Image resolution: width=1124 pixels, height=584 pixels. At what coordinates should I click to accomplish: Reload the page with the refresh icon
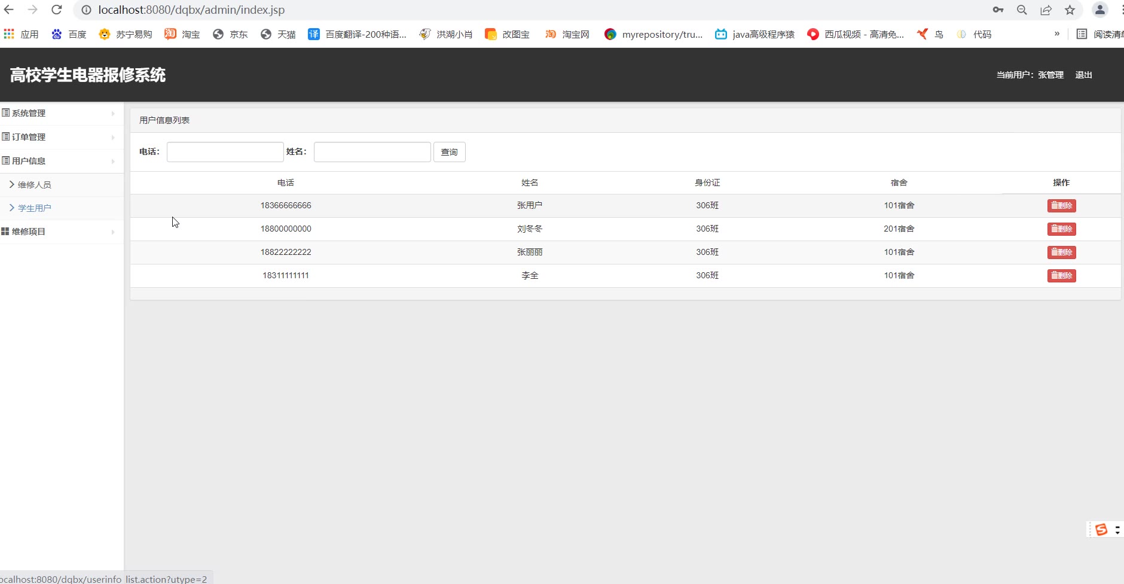click(57, 10)
